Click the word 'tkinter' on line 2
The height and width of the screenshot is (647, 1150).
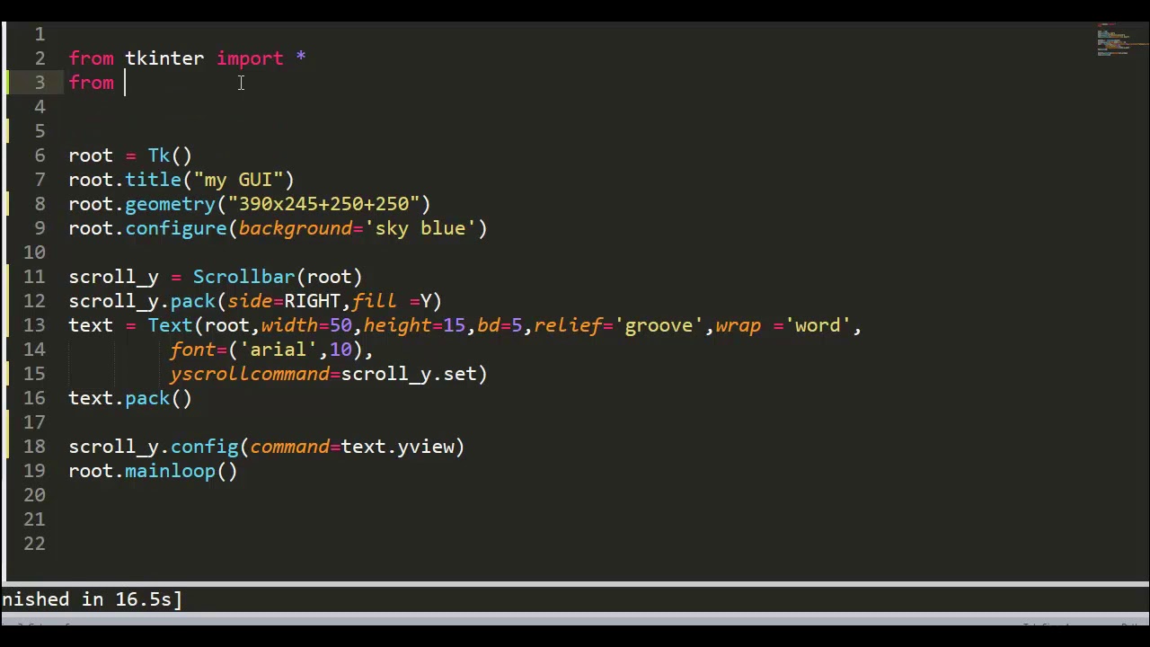tap(164, 58)
